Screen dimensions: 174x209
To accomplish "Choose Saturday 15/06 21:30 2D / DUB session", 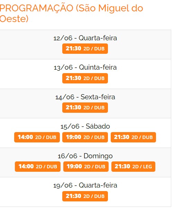I will [x=133, y=137].
